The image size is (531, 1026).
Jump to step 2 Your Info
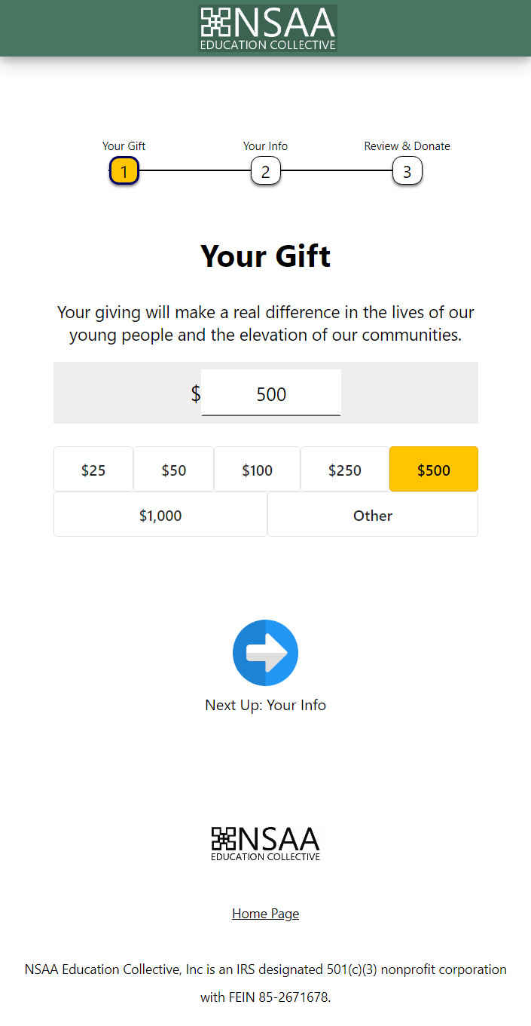tap(265, 171)
